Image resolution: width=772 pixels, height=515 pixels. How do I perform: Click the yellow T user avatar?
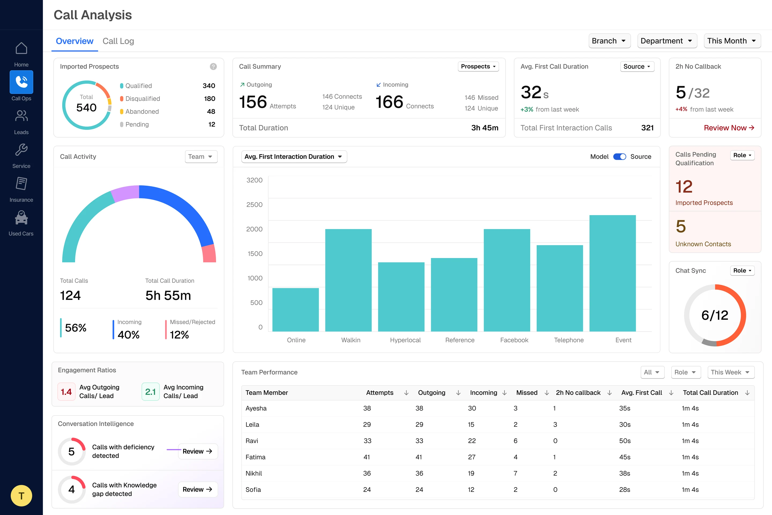pos(21,496)
